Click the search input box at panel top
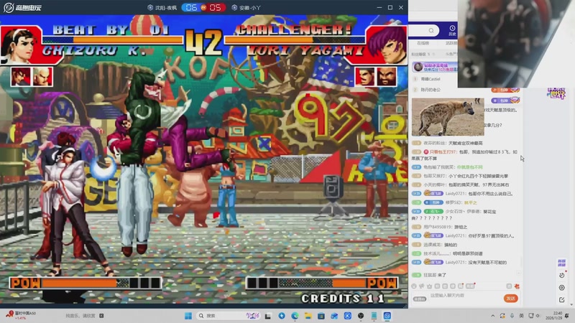 (423, 30)
